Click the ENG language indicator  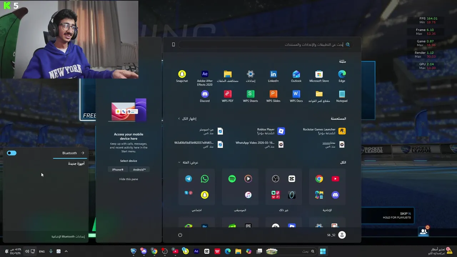(x=42, y=251)
